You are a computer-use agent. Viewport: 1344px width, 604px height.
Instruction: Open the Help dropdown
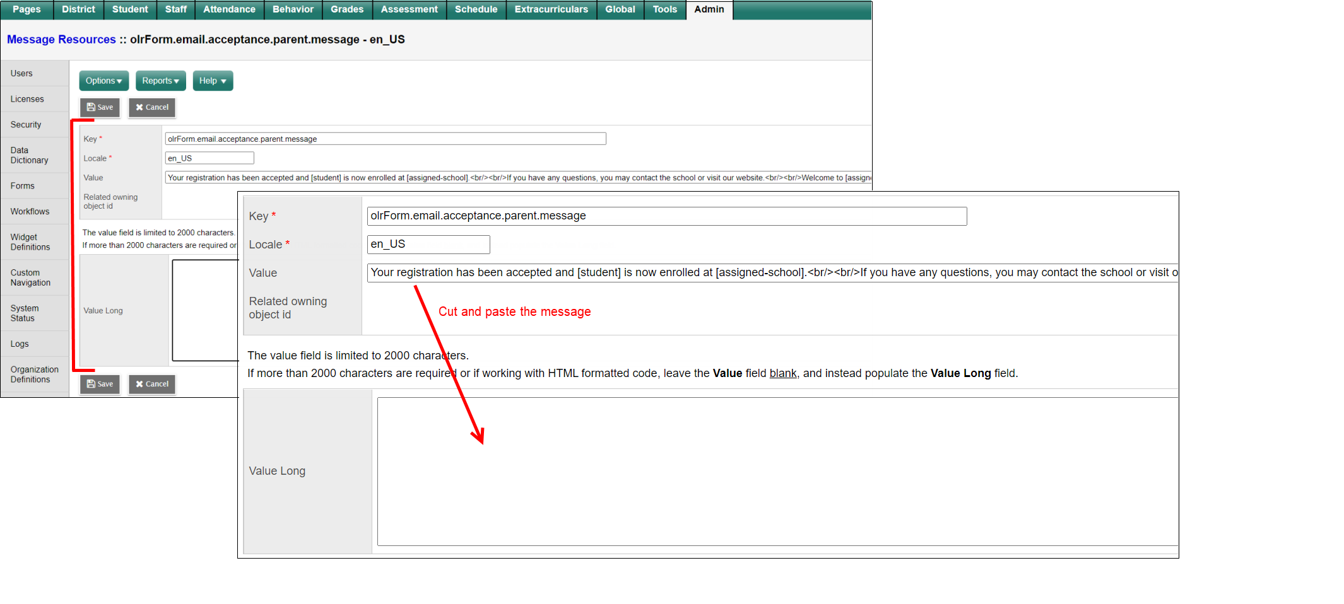coord(212,81)
